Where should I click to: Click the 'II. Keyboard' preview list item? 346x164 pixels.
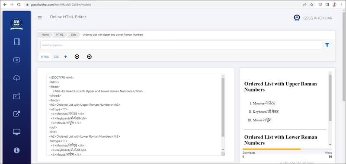point(263,112)
